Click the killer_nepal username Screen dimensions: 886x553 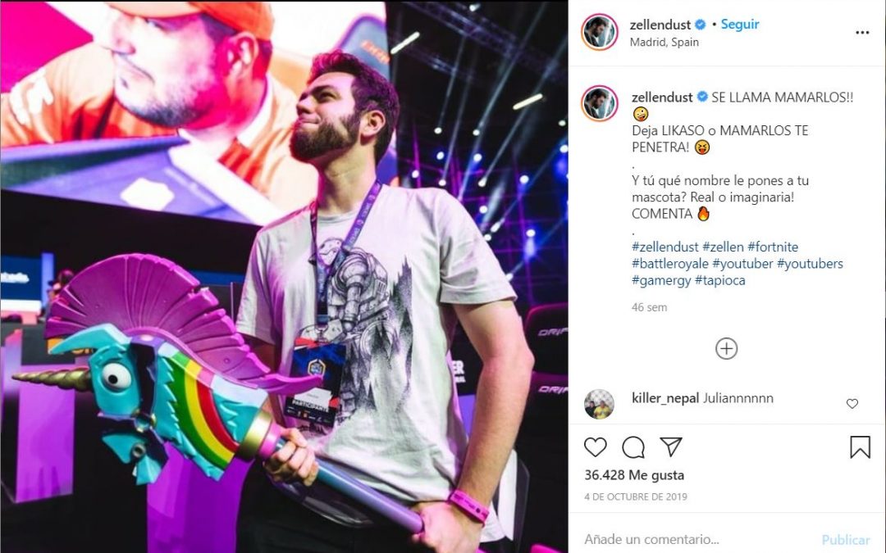tap(665, 398)
